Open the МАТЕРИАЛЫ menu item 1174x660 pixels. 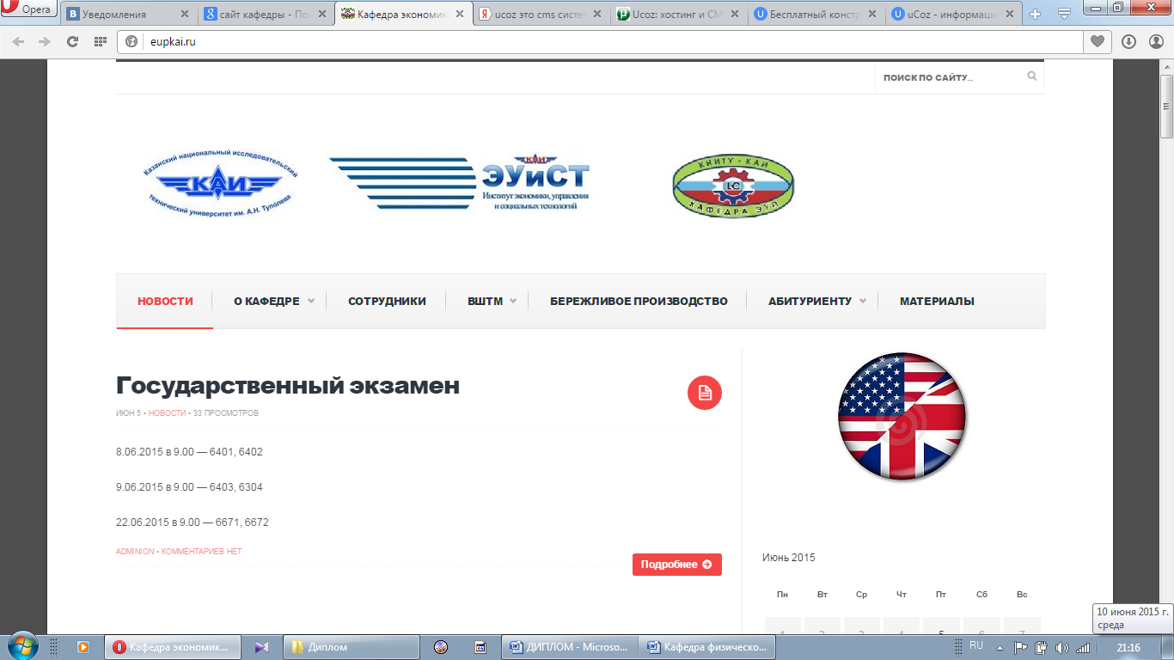coord(937,302)
